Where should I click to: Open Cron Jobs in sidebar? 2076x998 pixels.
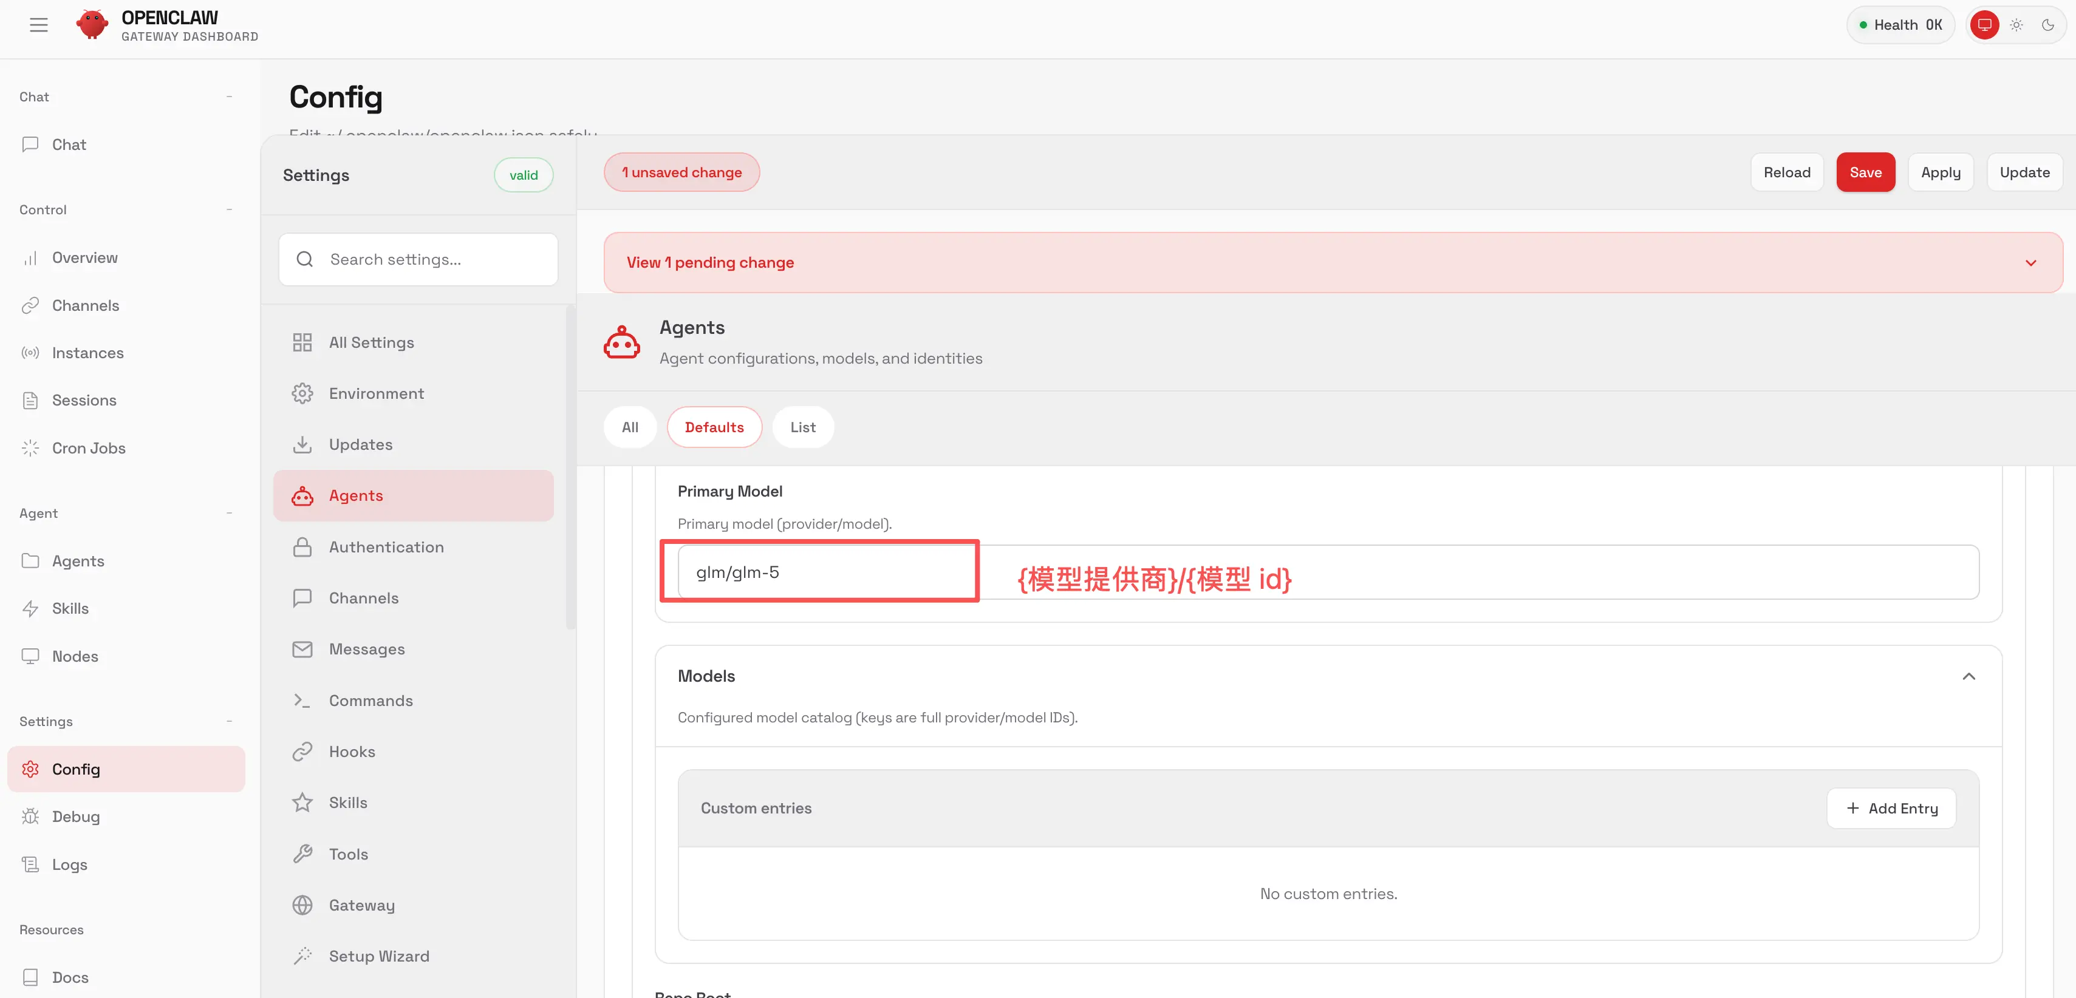click(88, 448)
